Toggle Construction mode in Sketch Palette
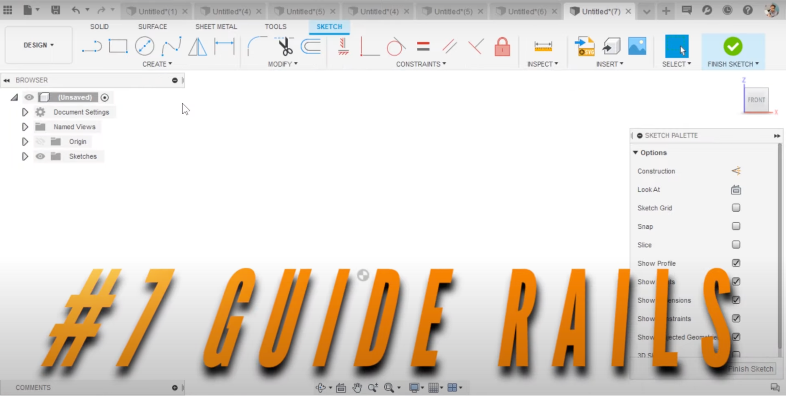This screenshot has height=396, width=786. tap(736, 171)
